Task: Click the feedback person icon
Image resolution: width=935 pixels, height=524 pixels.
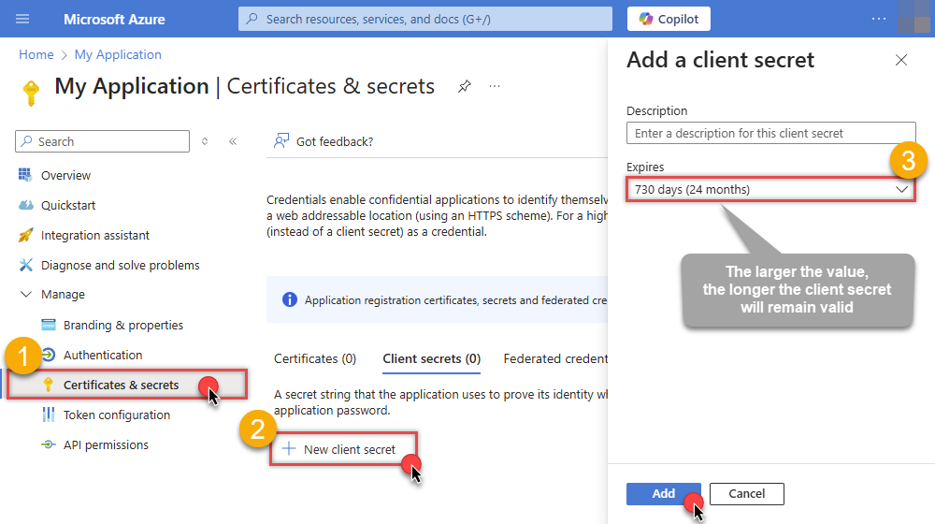Action: click(280, 141)
